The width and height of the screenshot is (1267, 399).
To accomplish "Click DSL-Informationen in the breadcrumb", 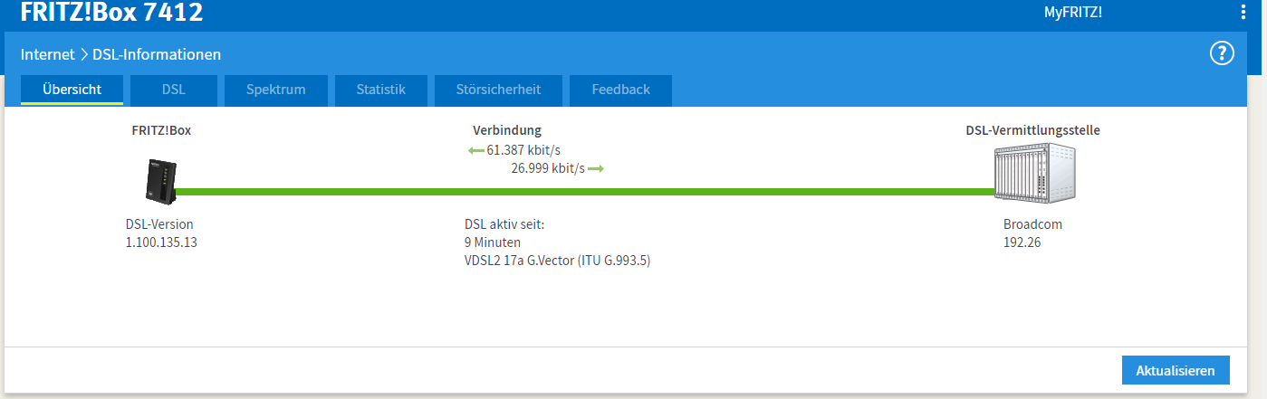I will point(157,54).
